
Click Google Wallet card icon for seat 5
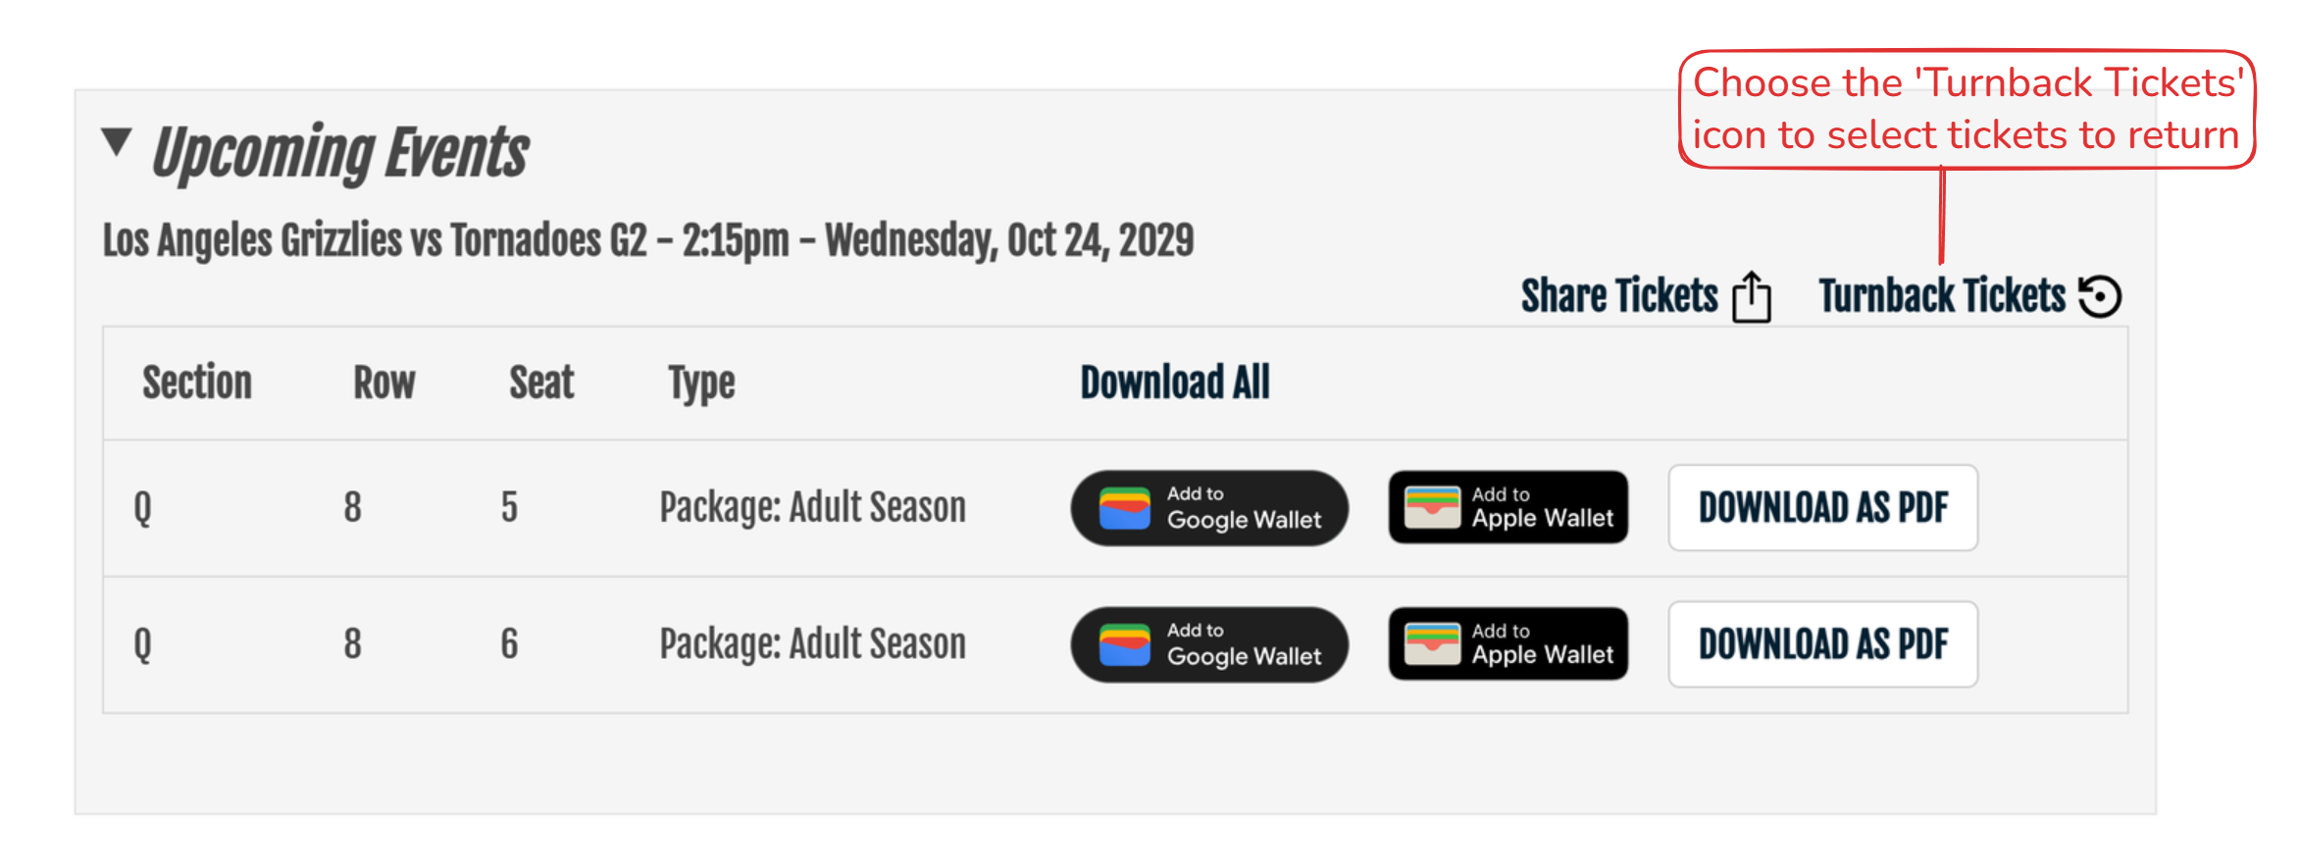(1124, 508)
